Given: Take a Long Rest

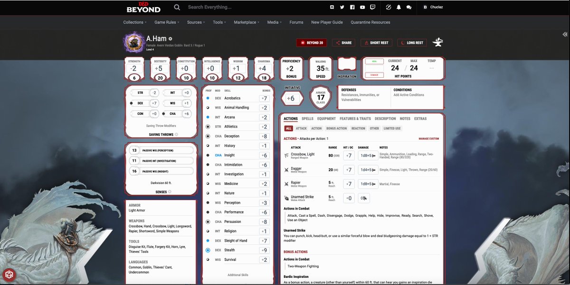Looking at the screenshot, I should coord(412,43).
